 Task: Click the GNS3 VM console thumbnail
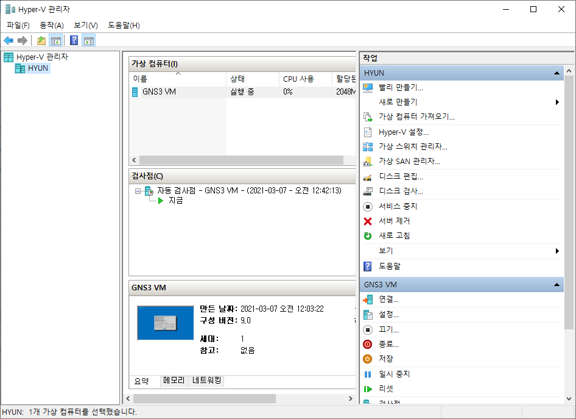point(165,323)
